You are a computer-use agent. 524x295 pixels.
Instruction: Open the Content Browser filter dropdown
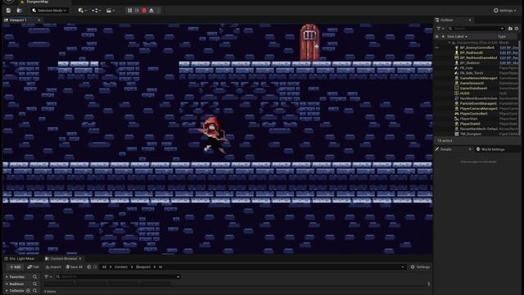(x=48, y=277)
